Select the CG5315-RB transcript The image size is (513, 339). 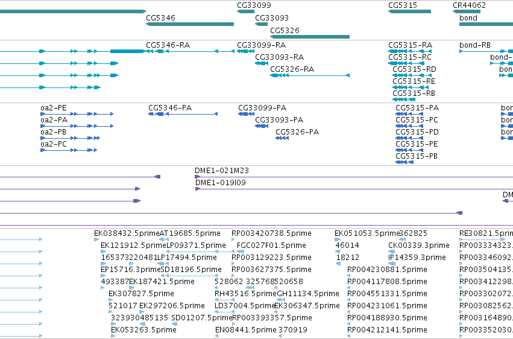click(x=404, y=100)
